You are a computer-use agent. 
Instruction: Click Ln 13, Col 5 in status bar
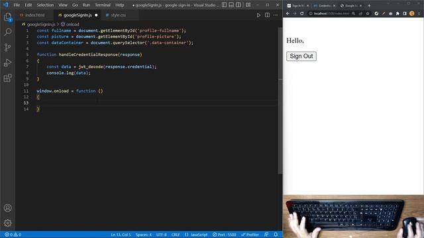(x=121, y=235)
